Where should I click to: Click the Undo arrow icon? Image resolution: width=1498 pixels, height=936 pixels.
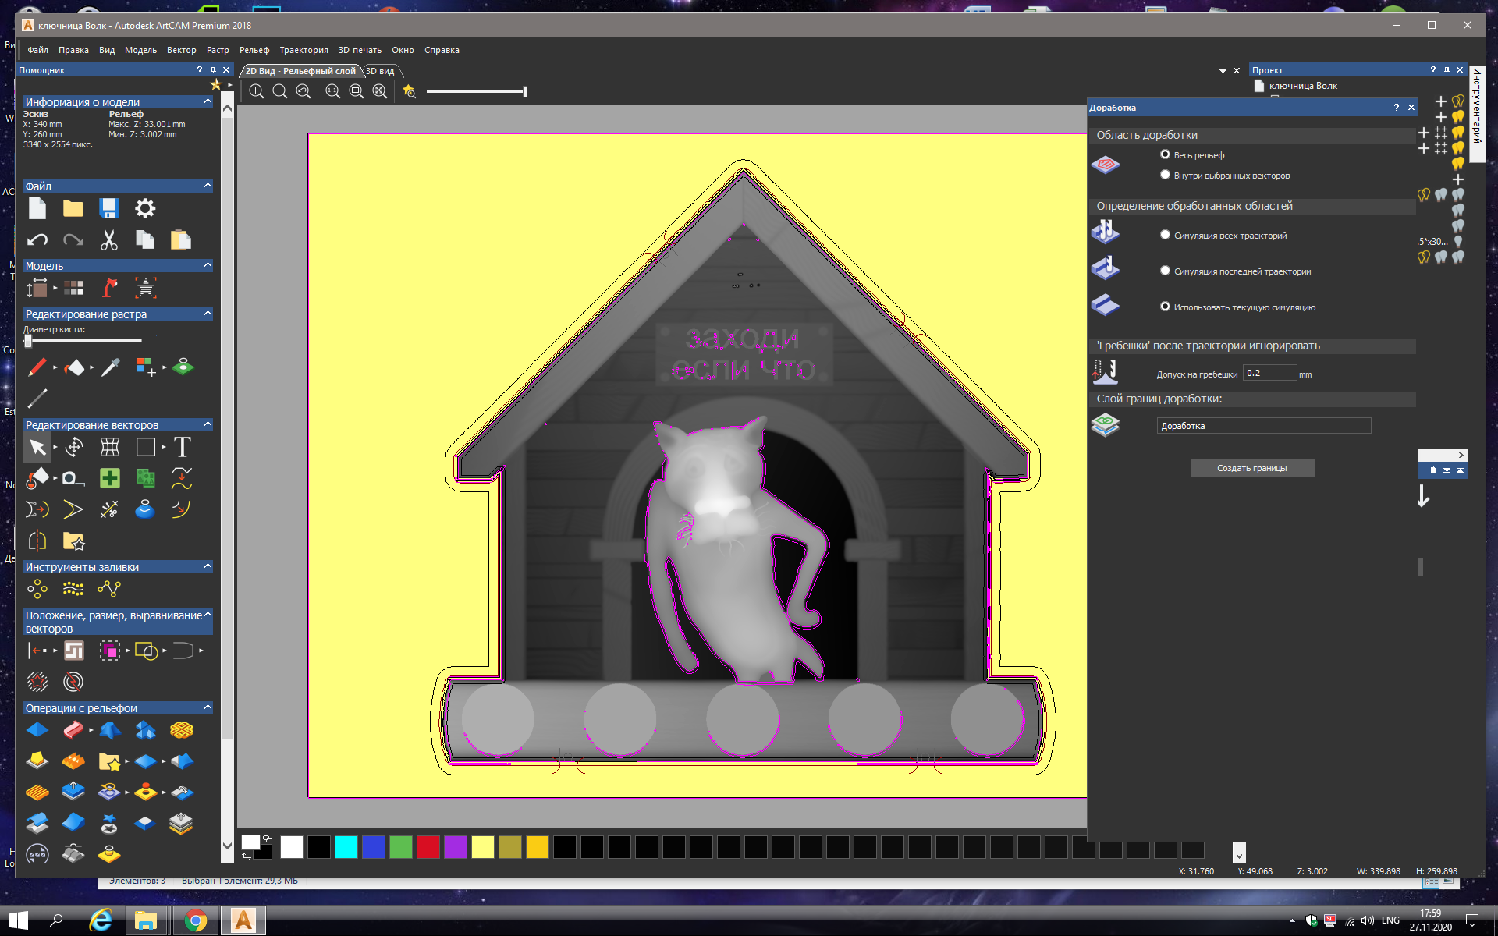click(37, 240)
